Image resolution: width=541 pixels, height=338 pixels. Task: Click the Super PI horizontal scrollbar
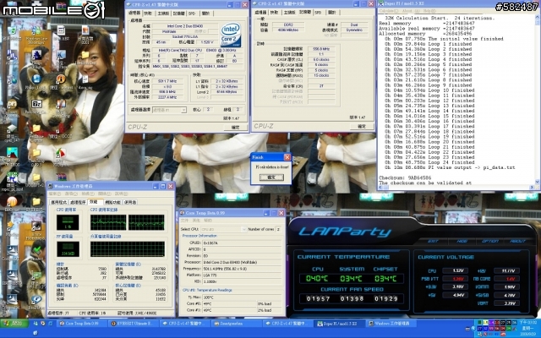[x=456, y=188]
